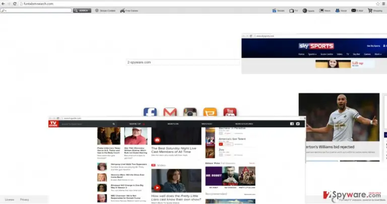Click the toolbar SEARCH button
The image size is (387, 204).
pyautogui.click(x=82, y=11)
